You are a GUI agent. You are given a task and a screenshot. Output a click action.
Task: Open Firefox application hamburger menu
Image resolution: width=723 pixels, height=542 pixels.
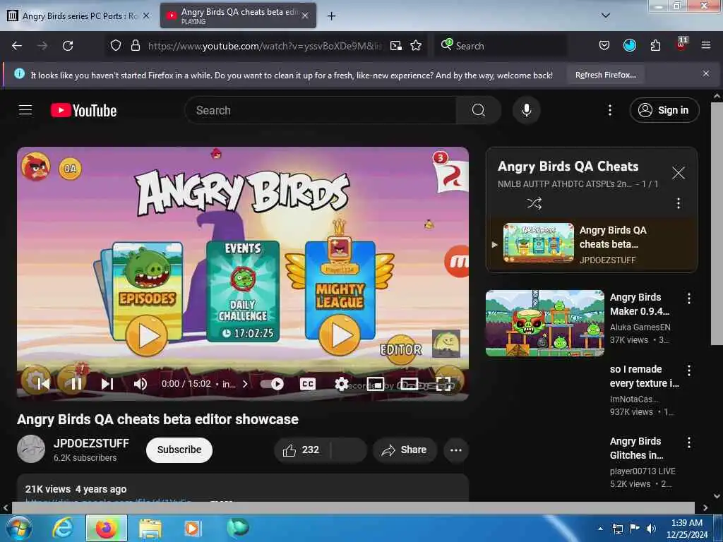click(x=705, y=45)
